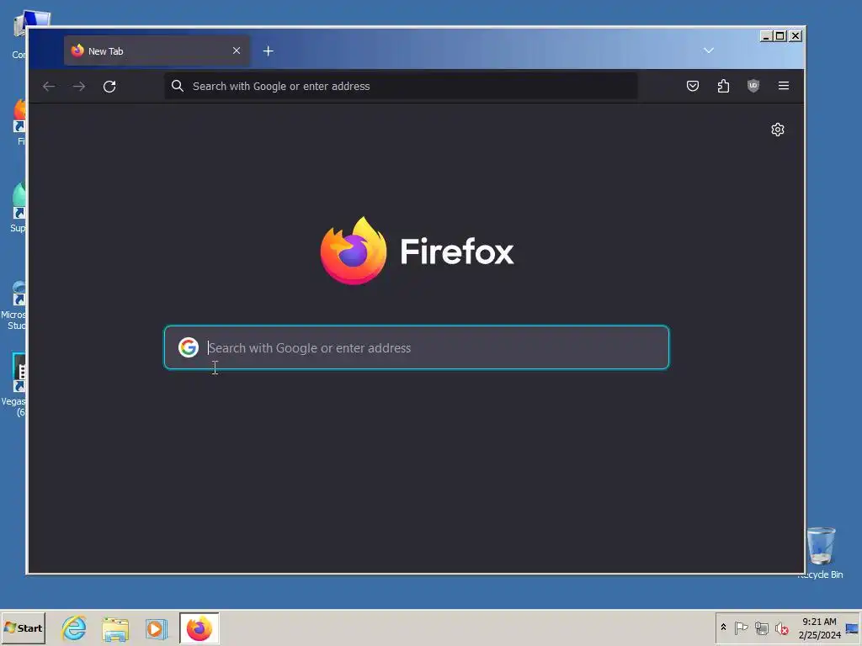862x646 pixels.
Task: Open the New Tab personalize gear
Action: (777, 130)
